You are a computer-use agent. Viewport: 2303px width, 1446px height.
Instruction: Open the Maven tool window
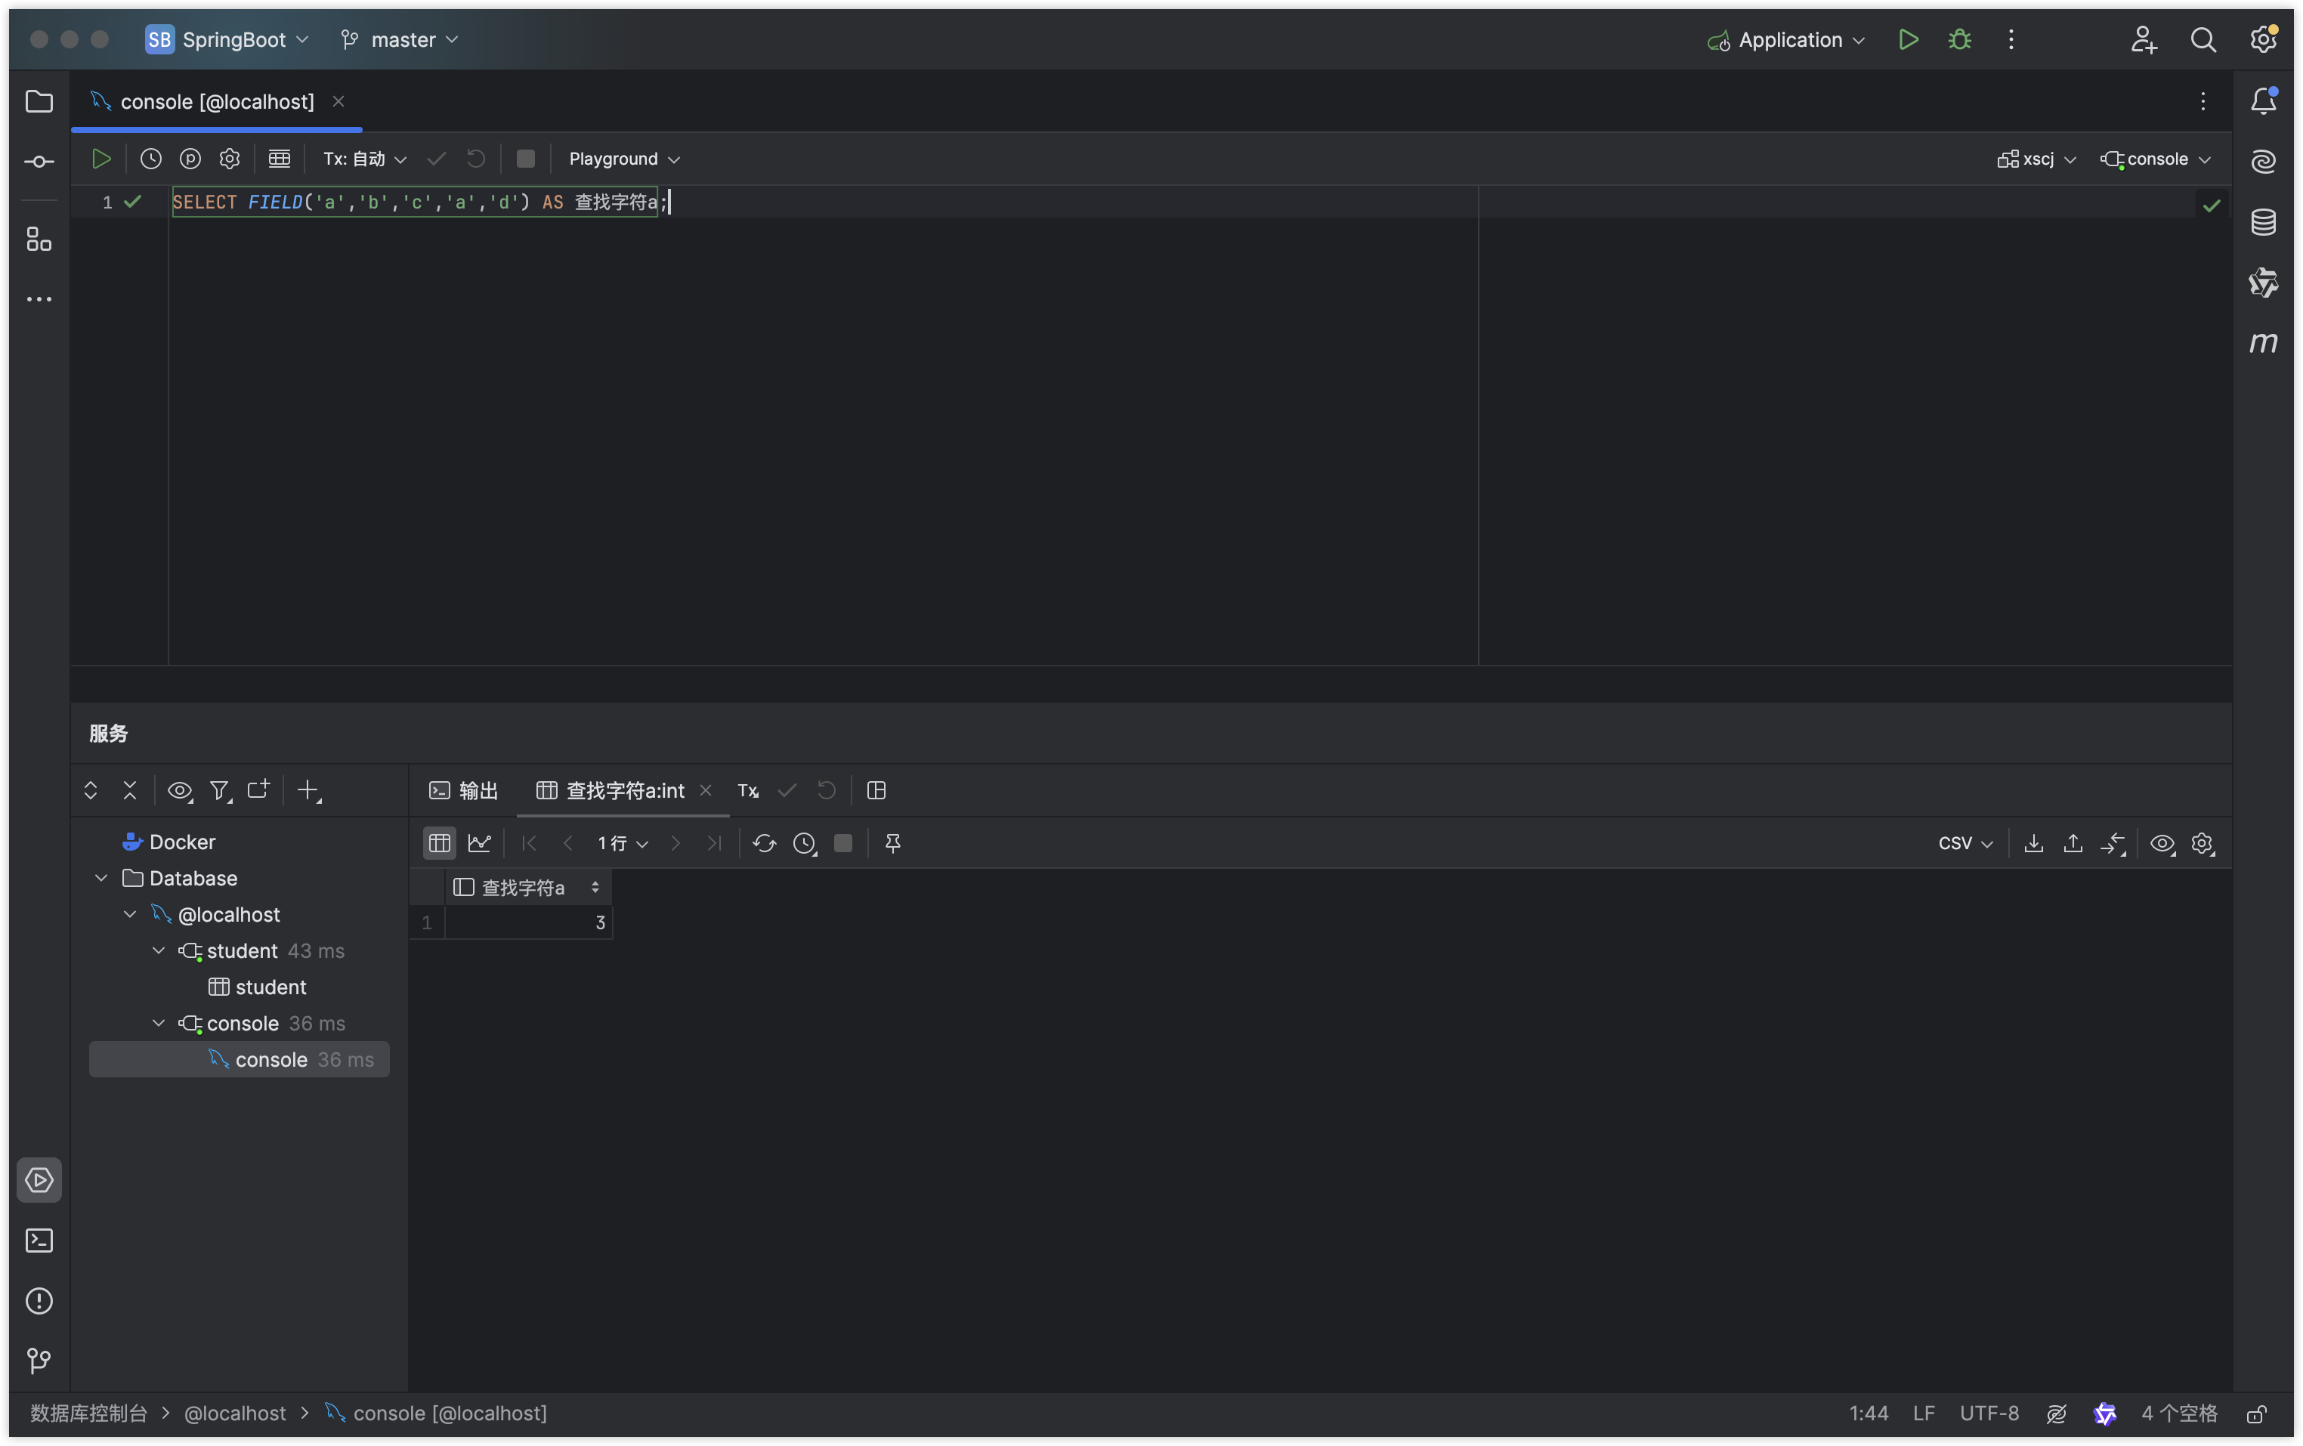[2263, 342]
